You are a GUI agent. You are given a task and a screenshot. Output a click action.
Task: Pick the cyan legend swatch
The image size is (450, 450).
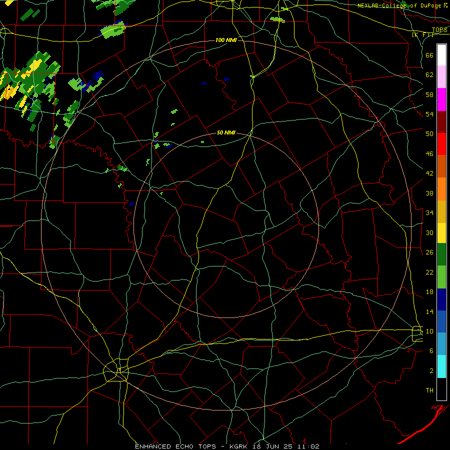pos(441,366)
